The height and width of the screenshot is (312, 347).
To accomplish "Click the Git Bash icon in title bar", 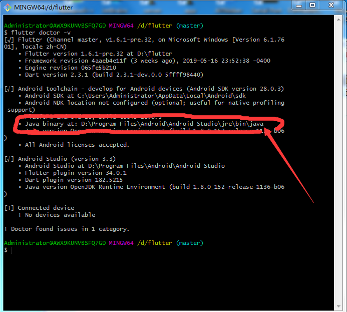I will [8, 8].
